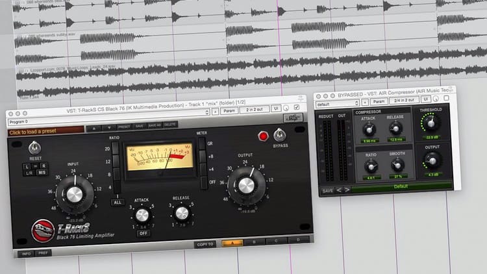Image resolution: width=487 pixels, height=274 pixels.
Task: Click the previous preset arrow in AIR Compressor
Action: (x=338, y=190)
